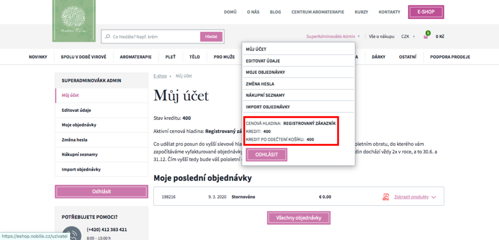Select MOJE OBJEDNÁVKY in user dropdown menu
Screen dimensions: 499x240
(299, 72)
